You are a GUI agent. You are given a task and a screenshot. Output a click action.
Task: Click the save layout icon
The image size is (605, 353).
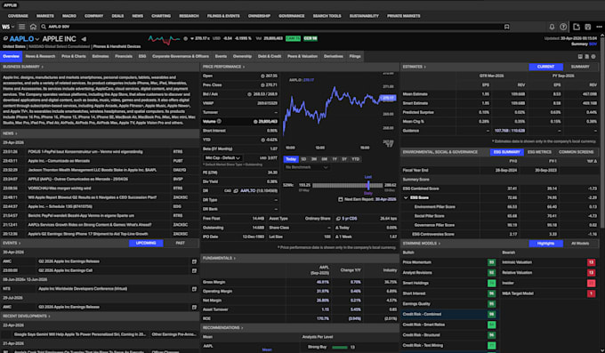pos(587,27)
